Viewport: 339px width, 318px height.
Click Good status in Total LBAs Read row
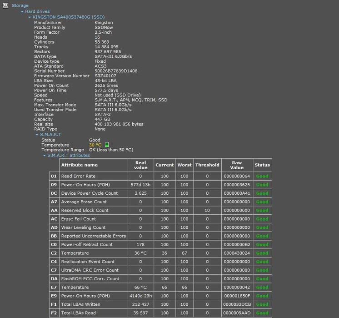pos(262,313)
